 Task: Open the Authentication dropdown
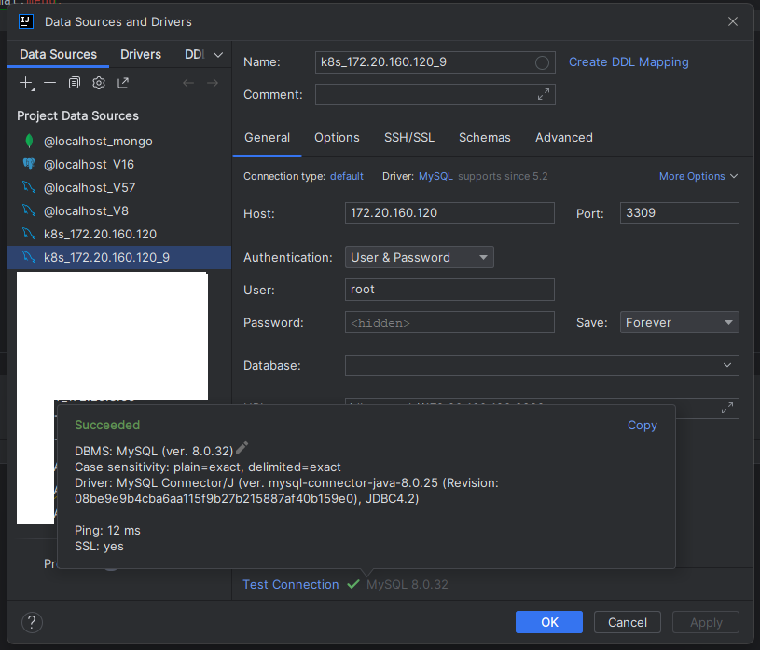(x=421, y=257)
